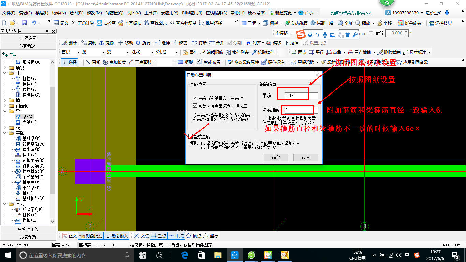Click the new file icon
The image size is (466, 262).
click(4, 23)
